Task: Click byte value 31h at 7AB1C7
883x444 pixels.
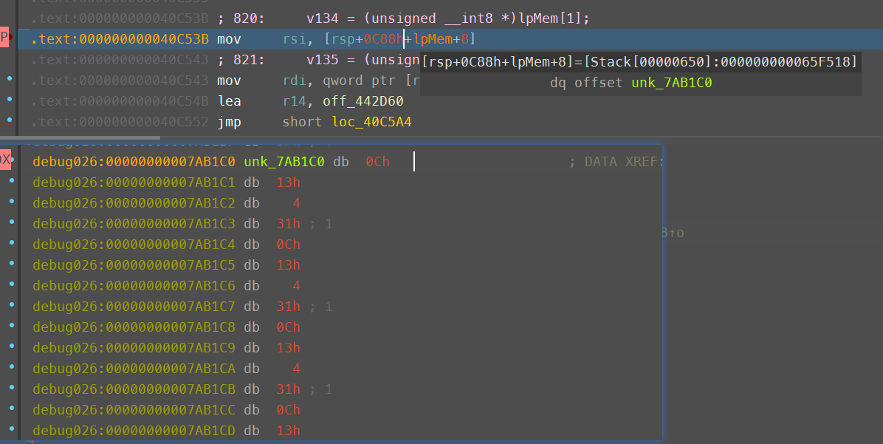Action: 289,307
